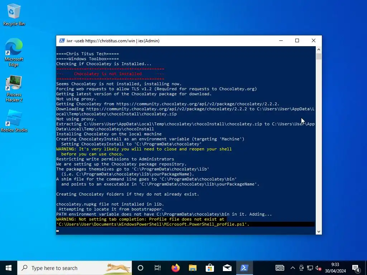Click the highlighted 'WARNING: Not setting tab completion' line

click(140, 219)
